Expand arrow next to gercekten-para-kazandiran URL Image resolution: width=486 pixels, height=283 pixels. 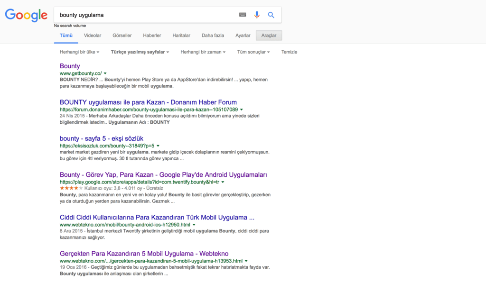(246, 261)
